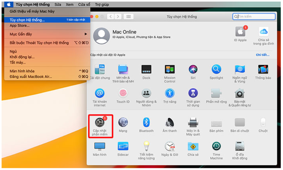The width and height of the screenshot is (283, 170).
Task: Open the Sửa menu
Action: click(x=58, y=5)
